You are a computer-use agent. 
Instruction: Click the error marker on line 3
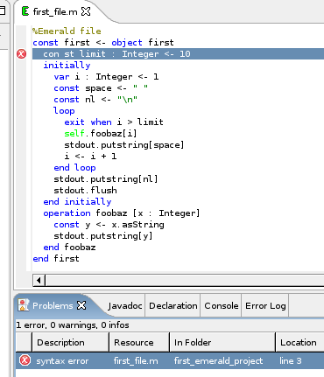21,54
